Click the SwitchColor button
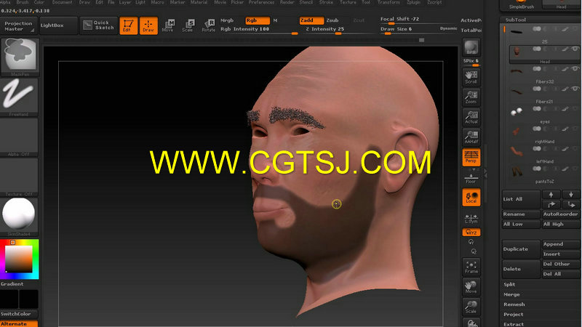Screen dimensions: 582x327 click(x=19, y=314)
